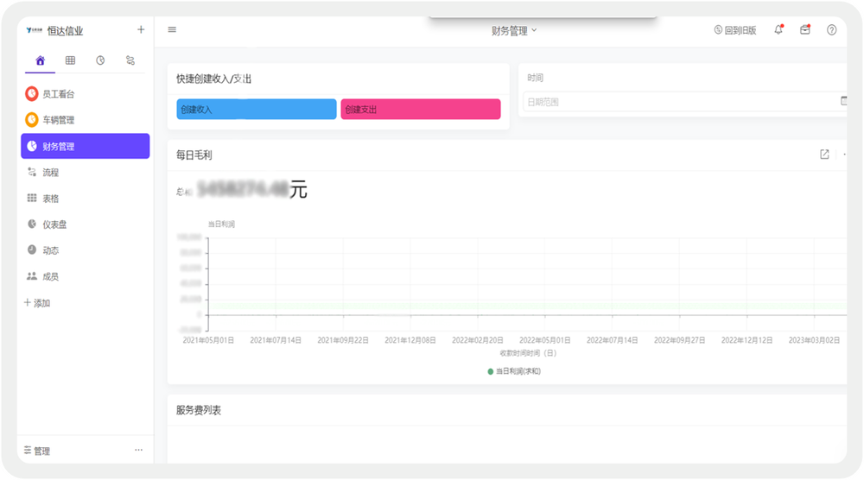Collapse sidebar with the hamburger menu icon
Viewport: 864px width, 480px height.
[x=172, y=30]
